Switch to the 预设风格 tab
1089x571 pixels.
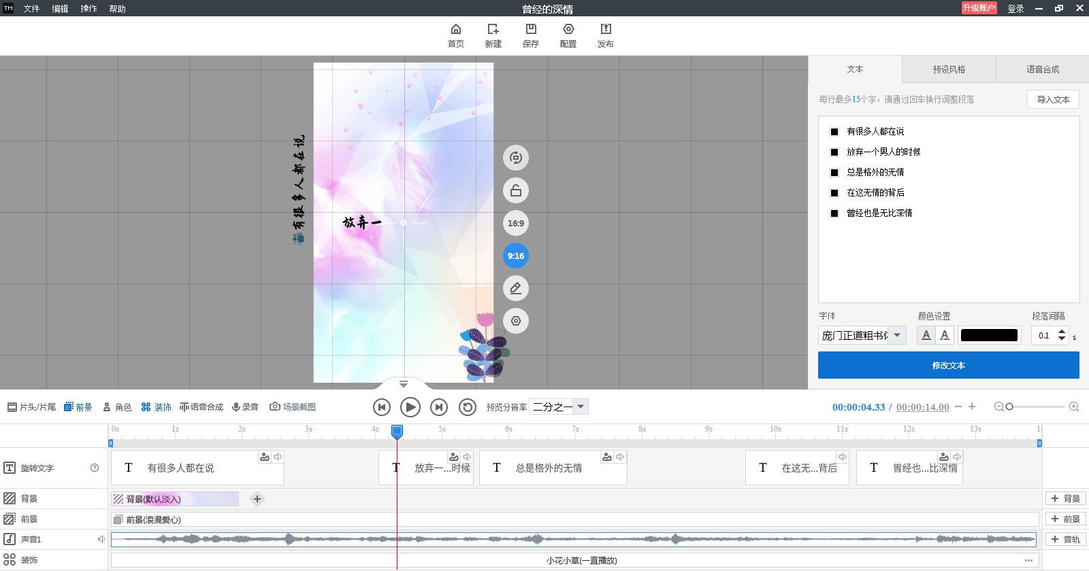949,69
